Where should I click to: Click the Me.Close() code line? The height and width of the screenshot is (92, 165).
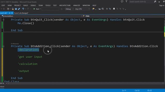click(x=26, y=23)
